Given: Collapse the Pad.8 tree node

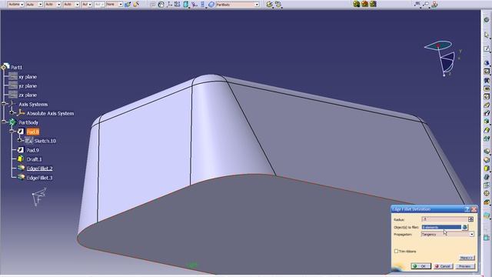Looking at the screenshot, I should tap(12, 132).
